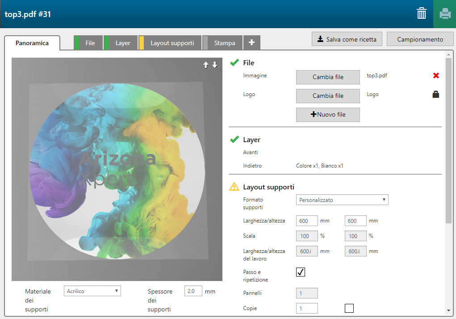Change Logo file with Cambia file
Viewport: 456px width, 319px height.
tap(328, 96)
